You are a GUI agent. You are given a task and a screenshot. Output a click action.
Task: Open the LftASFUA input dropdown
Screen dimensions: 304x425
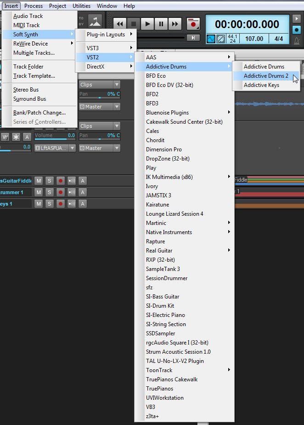click(x=55, y=148)
